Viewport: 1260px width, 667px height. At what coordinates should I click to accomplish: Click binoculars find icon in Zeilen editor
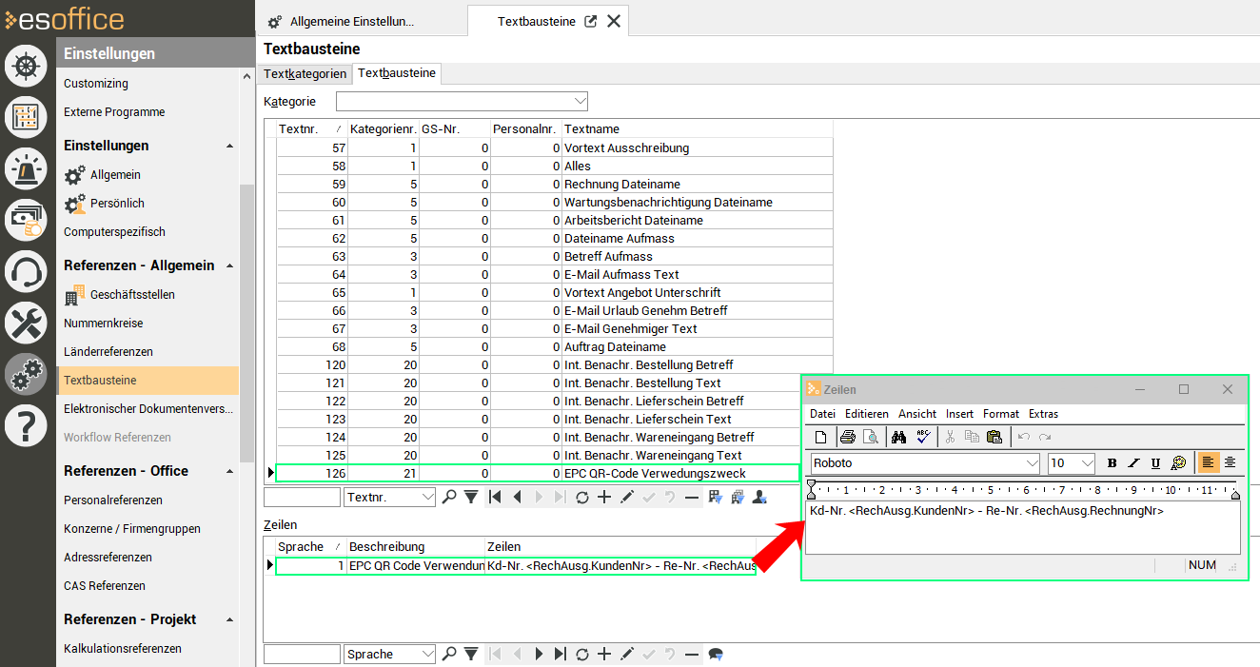[x=897, y=437]
